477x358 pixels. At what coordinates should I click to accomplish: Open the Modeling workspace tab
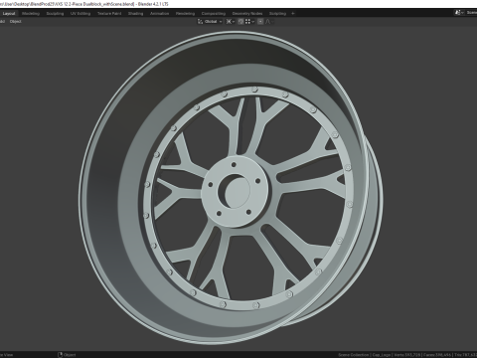[31, 14]
